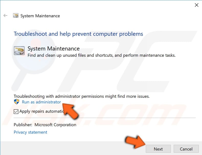Click the large System Maintenance drive icon
The image size is (202, 155).
19,51
